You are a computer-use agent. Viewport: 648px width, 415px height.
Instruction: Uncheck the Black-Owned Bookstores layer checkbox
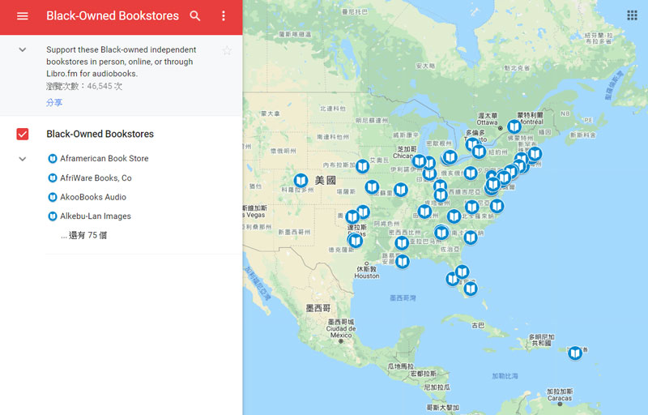pos(23,134)
